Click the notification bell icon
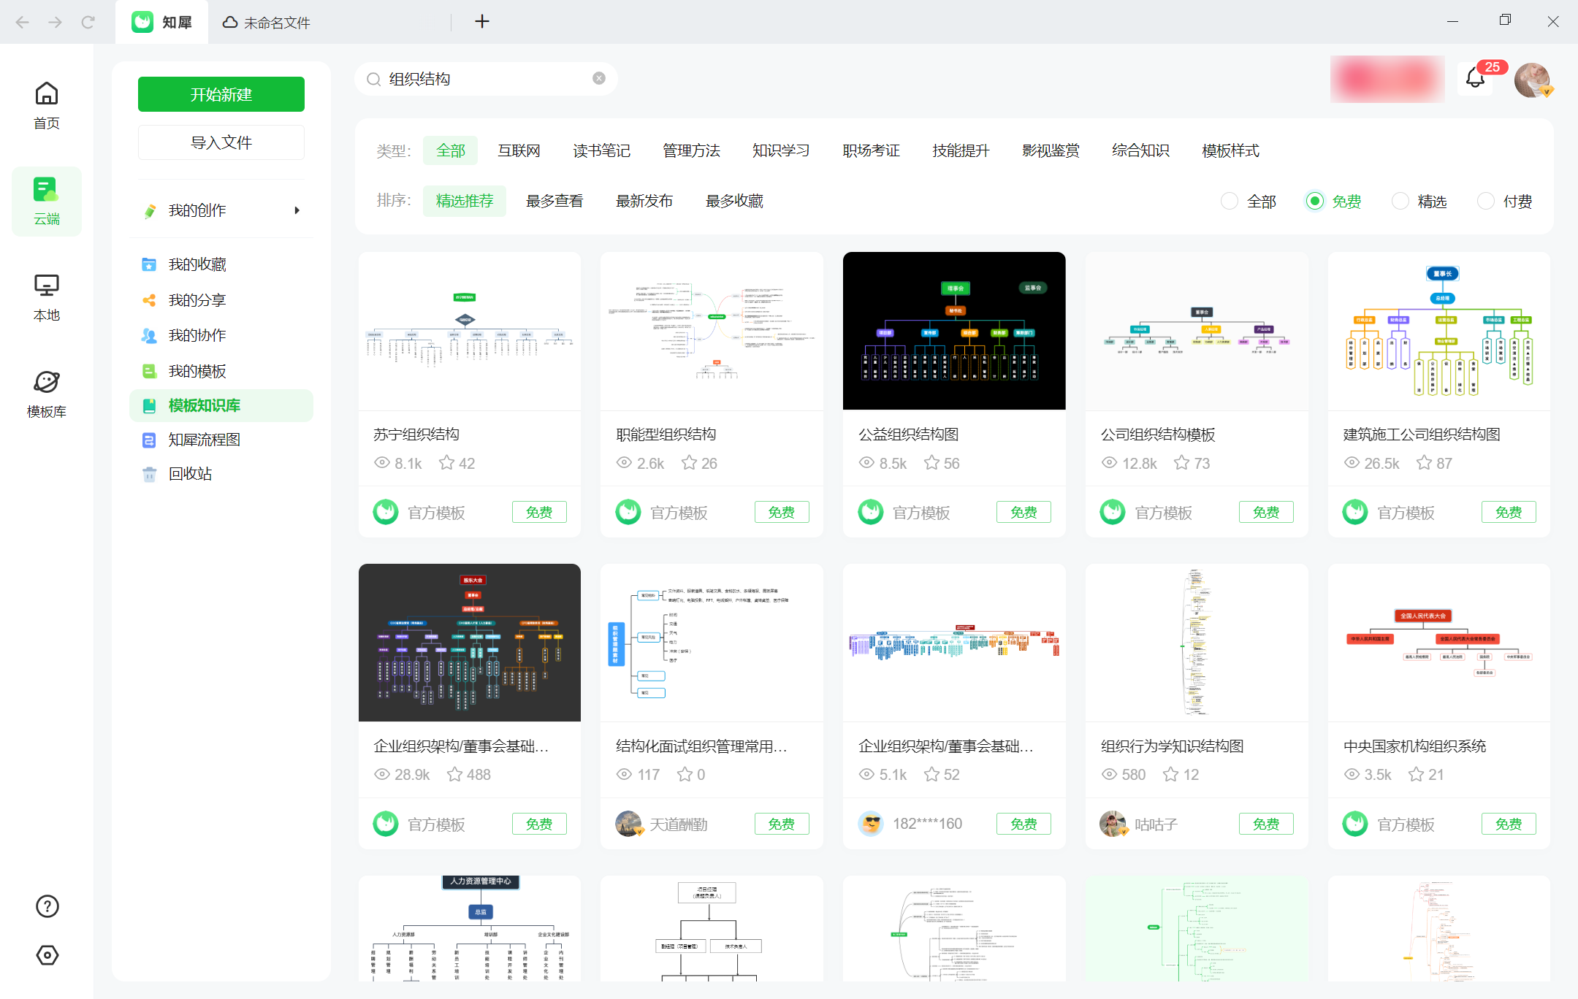Screen dimensions: 1578x999 tap(1474, 79)
